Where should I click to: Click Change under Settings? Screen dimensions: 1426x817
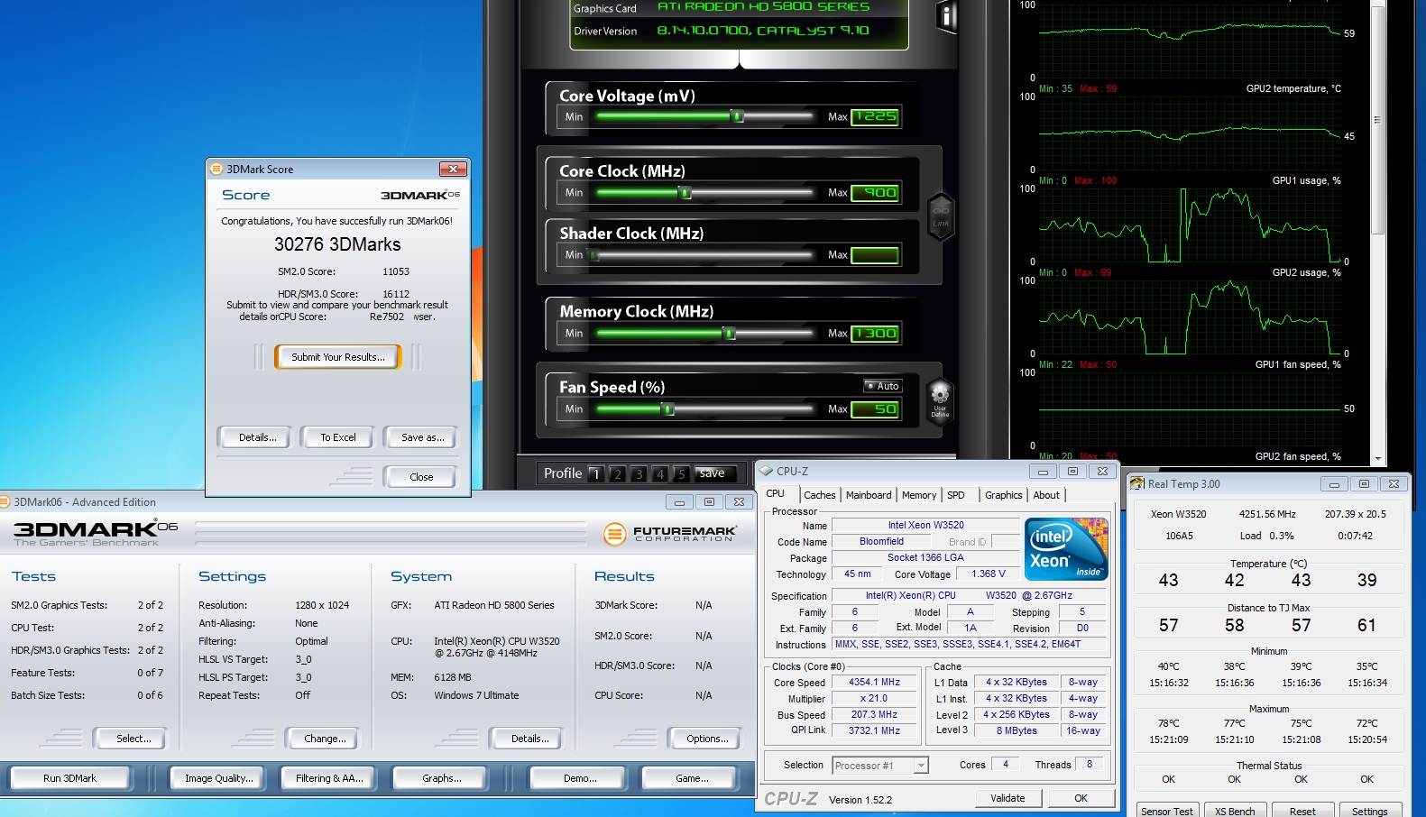325,739
